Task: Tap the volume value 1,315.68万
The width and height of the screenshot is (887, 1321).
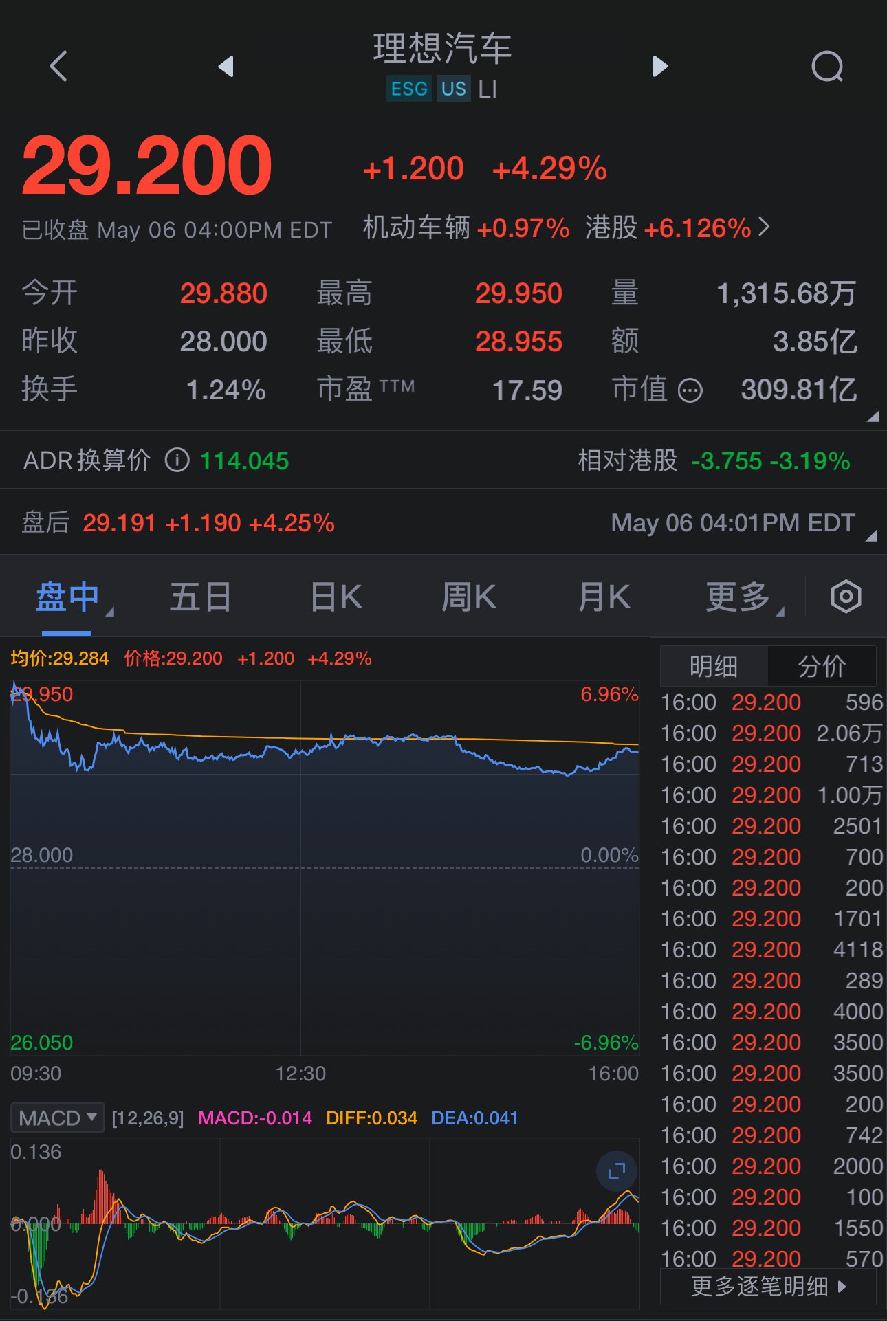Action: tap(787, 293)
